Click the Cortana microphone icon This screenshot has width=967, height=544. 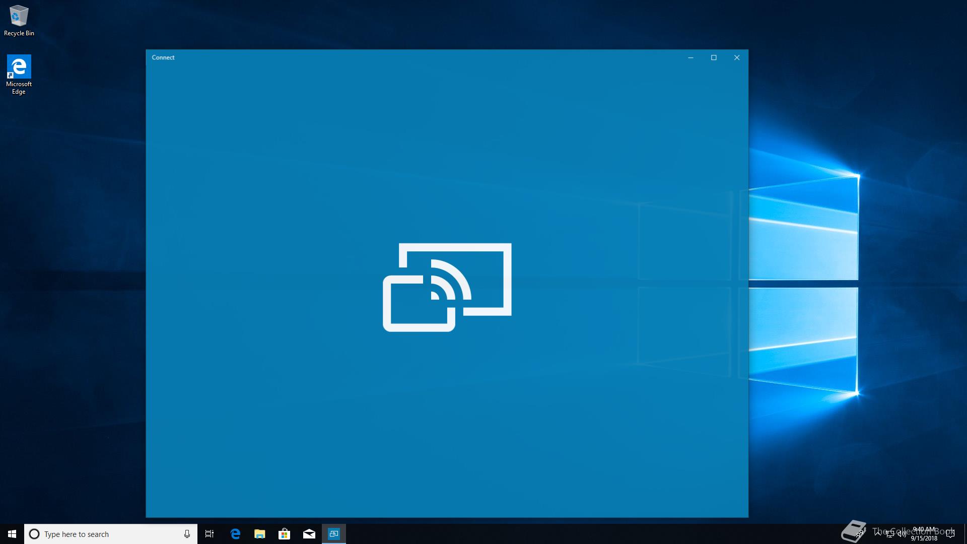coord(187,534)
